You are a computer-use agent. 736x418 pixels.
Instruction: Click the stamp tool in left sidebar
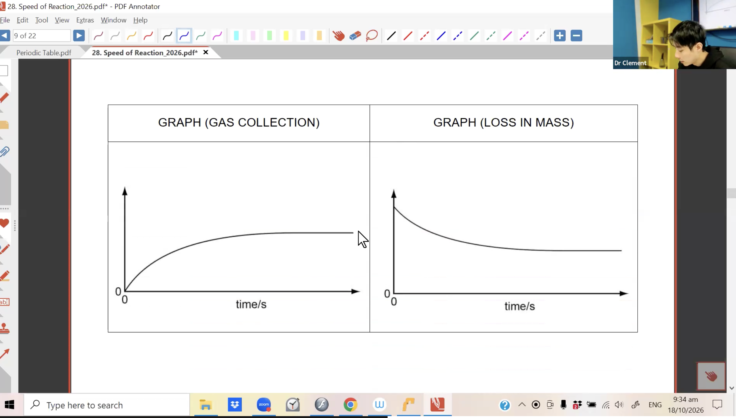tap(4, 328)
